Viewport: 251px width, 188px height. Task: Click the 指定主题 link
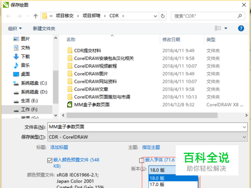pos(151,147)
